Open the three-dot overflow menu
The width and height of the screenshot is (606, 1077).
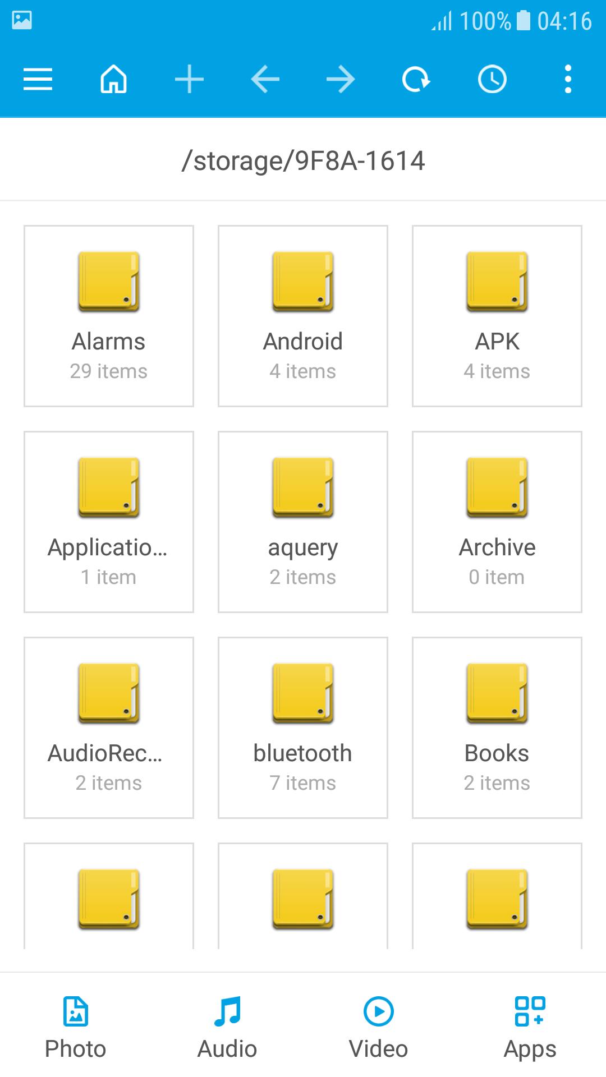pyautogui.click(x=568, y=79)
